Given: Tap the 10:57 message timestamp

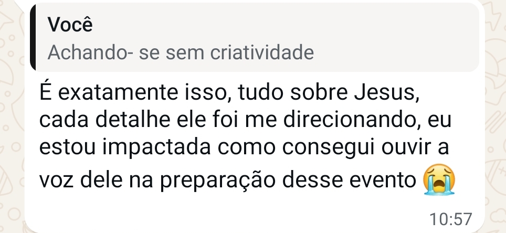Looking at the screenshot, I should click(x=451, y=219).
